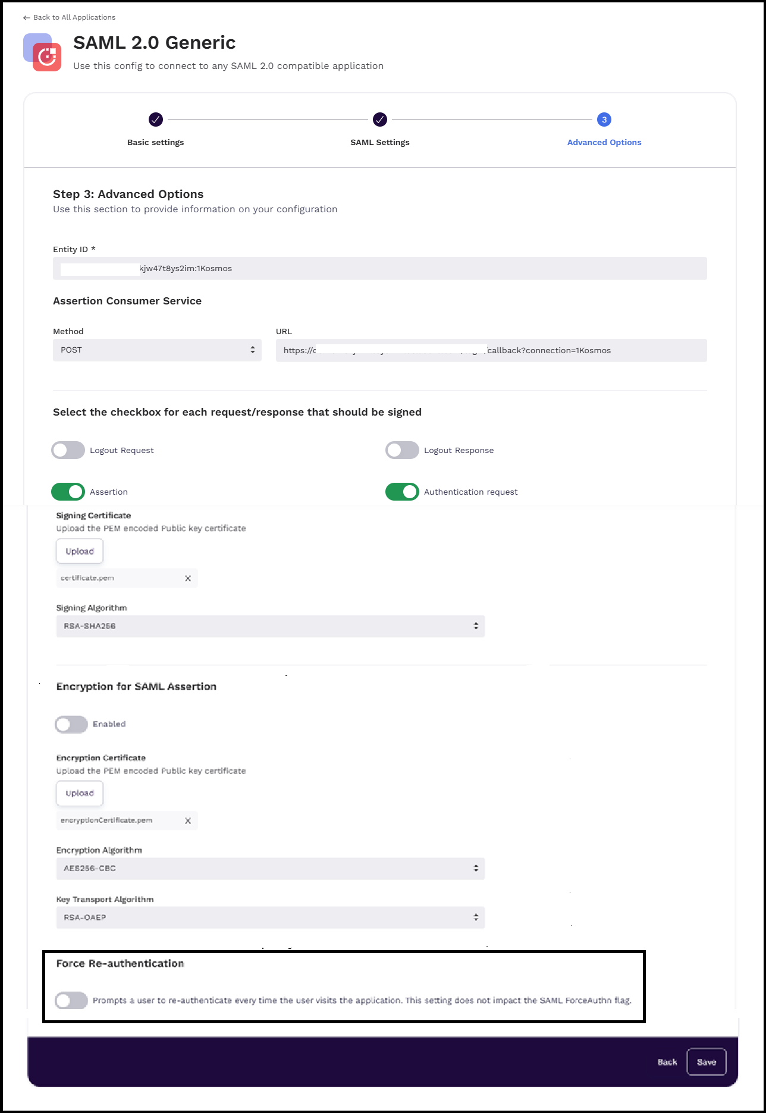Click the step 3 Advanced Options circle
The image size is (766, 1113).
(x=604, y=120)
